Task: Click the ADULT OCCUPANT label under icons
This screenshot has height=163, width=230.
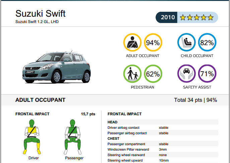Action: (x=142, y=56)
